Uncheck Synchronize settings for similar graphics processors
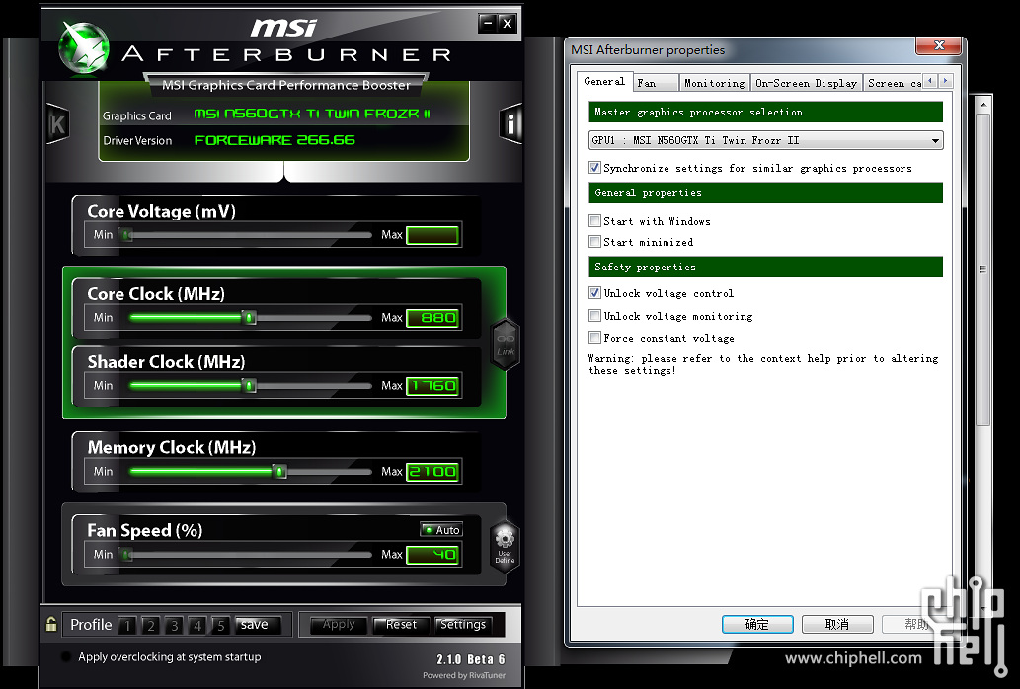This screenshot has width=1020, height=689. pyautogui.click(x=594, y=168)
